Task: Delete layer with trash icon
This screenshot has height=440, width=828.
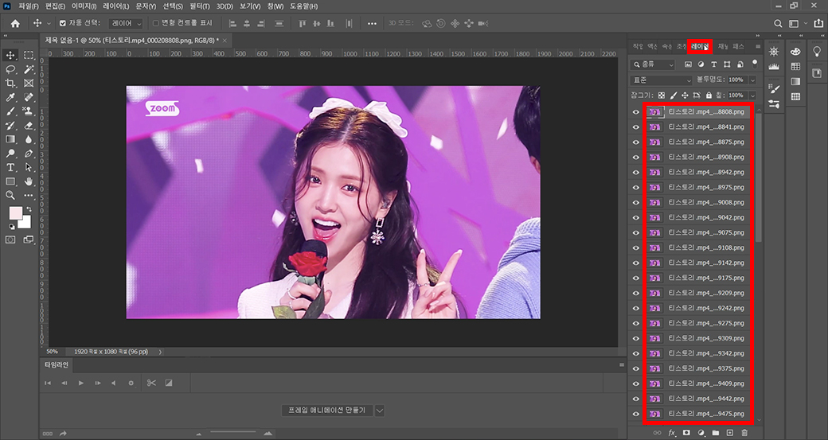Action: click(744, 433)
